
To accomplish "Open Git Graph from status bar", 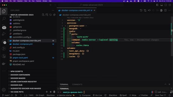I will click(40, 95).
